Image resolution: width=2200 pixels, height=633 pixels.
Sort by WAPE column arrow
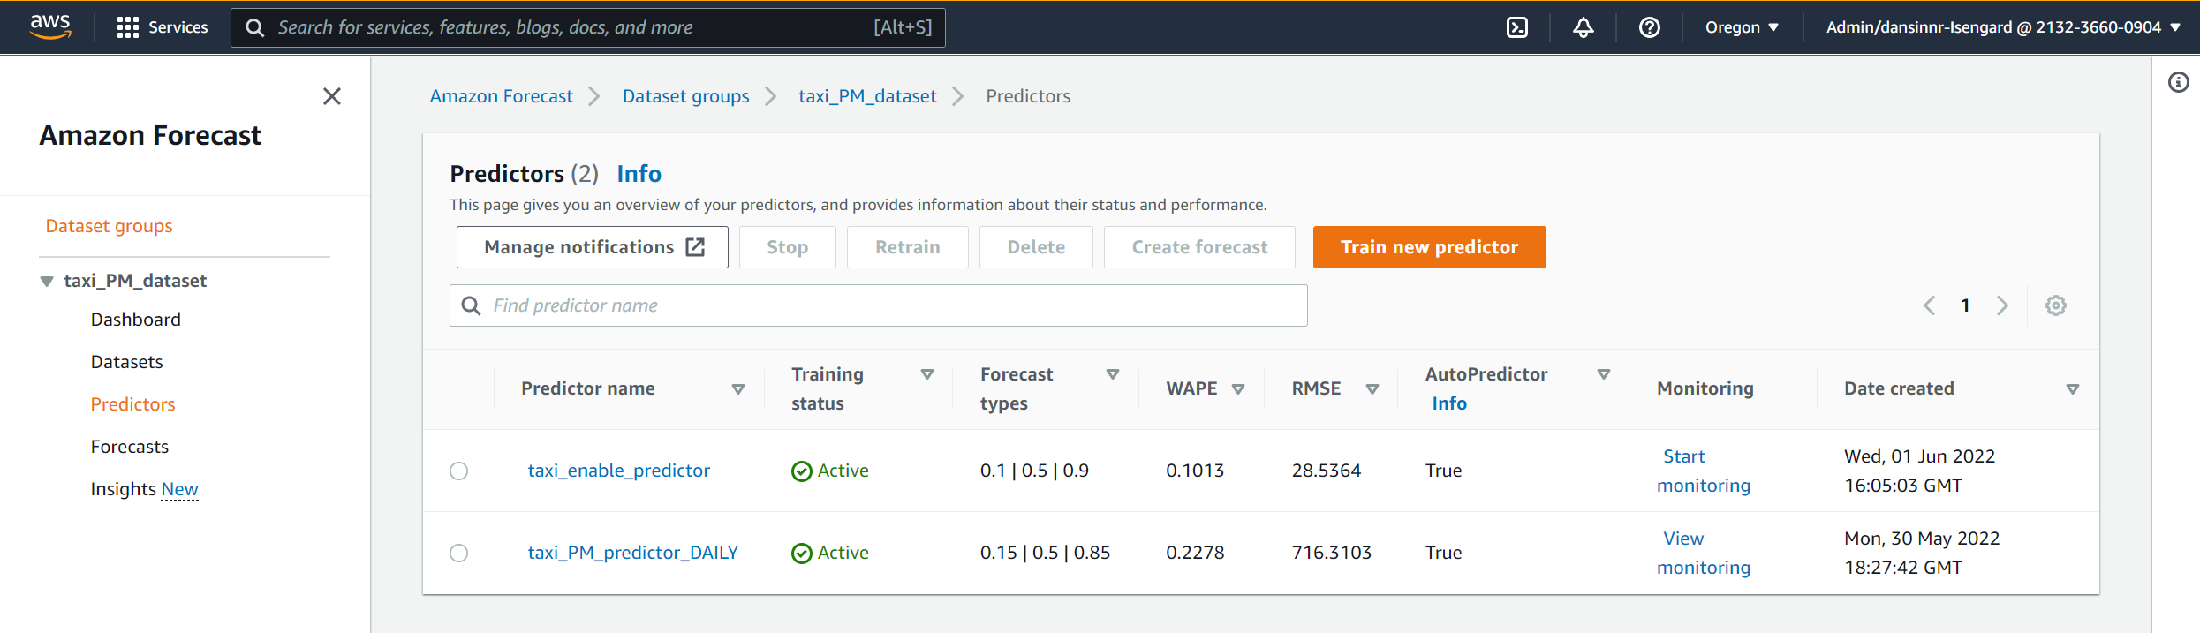tap(1237, 388)
